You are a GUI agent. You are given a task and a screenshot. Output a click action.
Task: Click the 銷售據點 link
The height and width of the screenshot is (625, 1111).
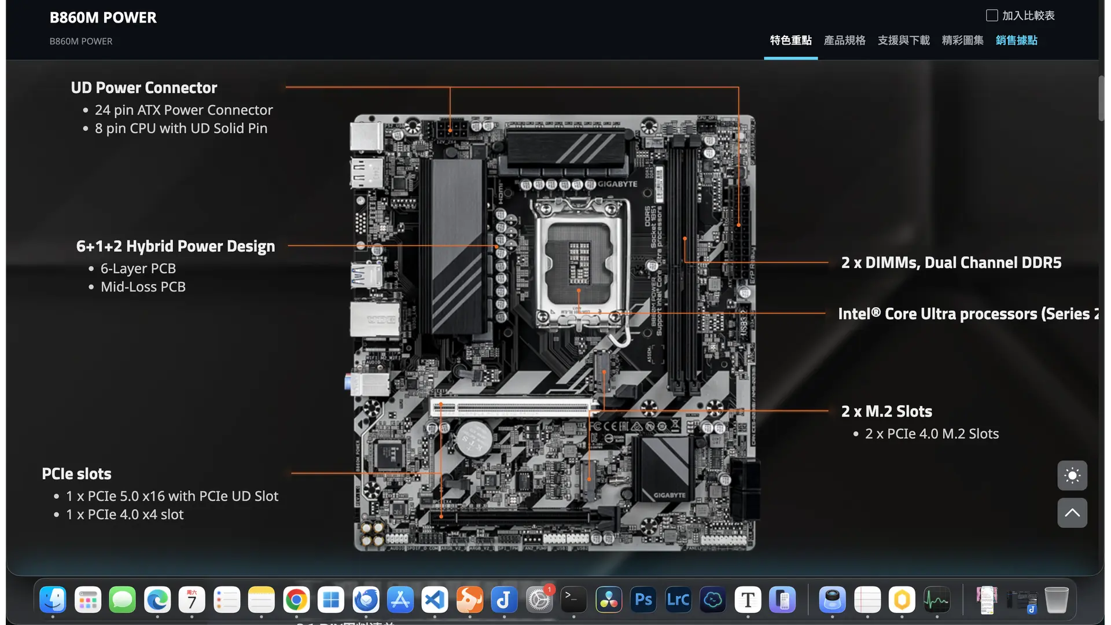click(x=1016, y=41)
